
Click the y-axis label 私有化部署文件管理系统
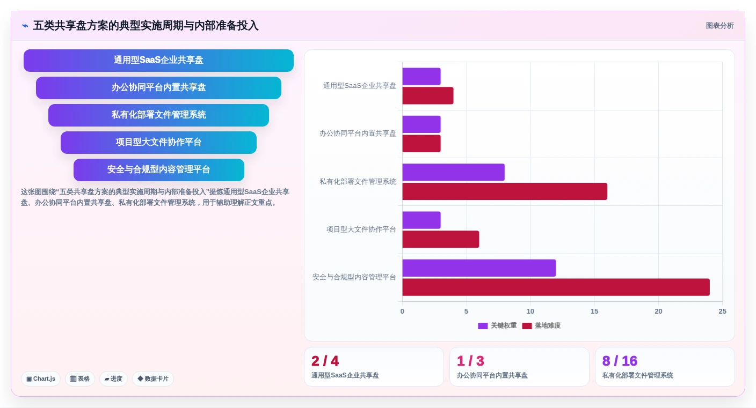[358, 182]
